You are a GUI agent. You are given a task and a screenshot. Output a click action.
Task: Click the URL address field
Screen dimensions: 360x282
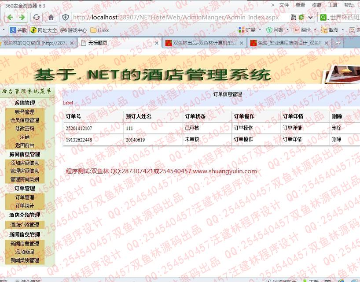pyautogui.click(x=176, y=17)
